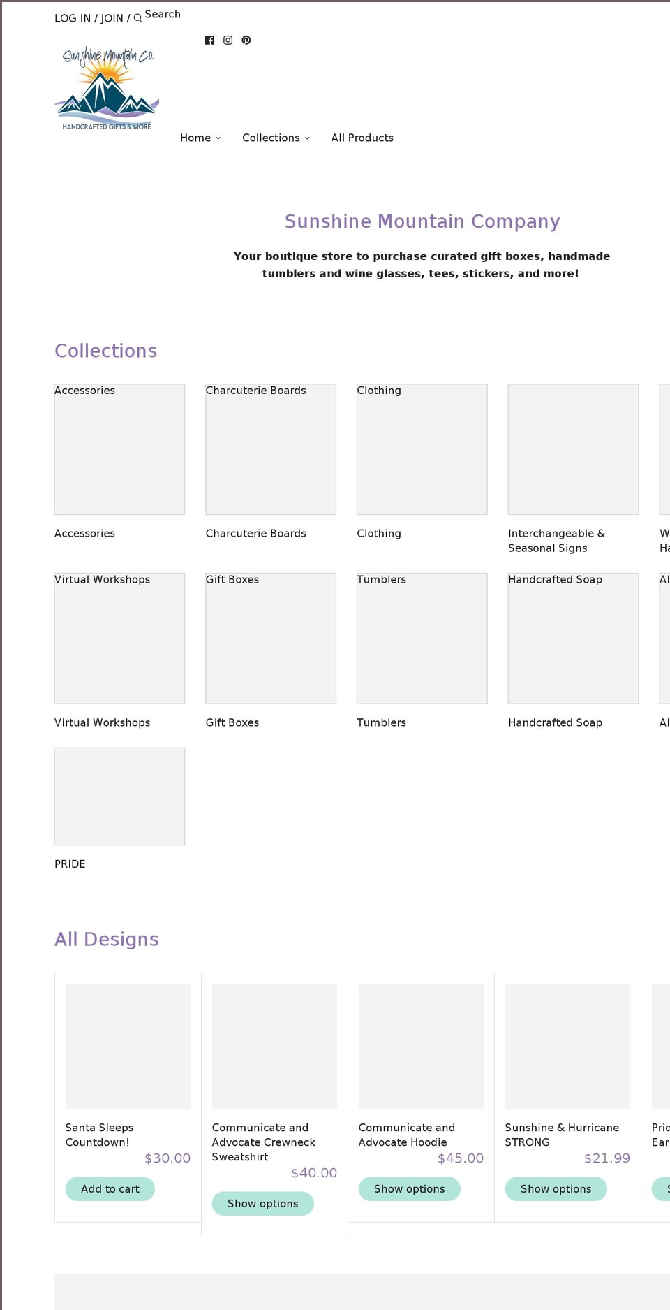Add Santa Sleeps Countdown to cart
This screenshot has width=670, height=1310.
[x=110, y=1189]
